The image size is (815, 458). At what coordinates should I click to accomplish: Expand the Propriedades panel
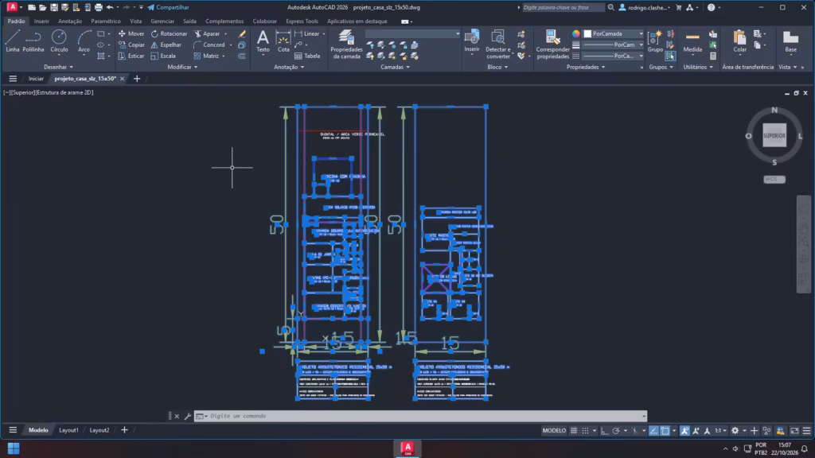586,67
